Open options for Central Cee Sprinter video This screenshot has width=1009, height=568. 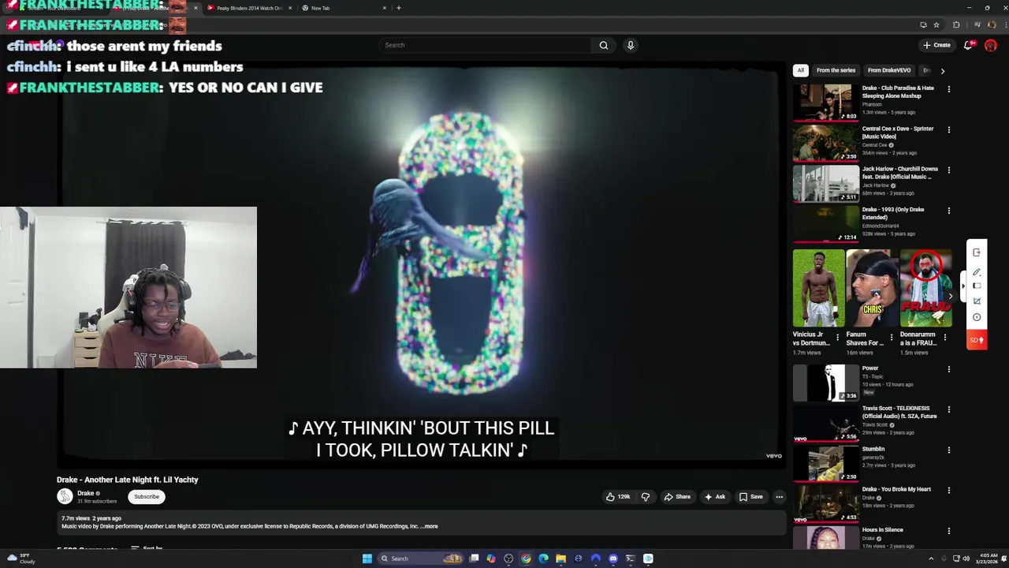click(x=949, y=129)
